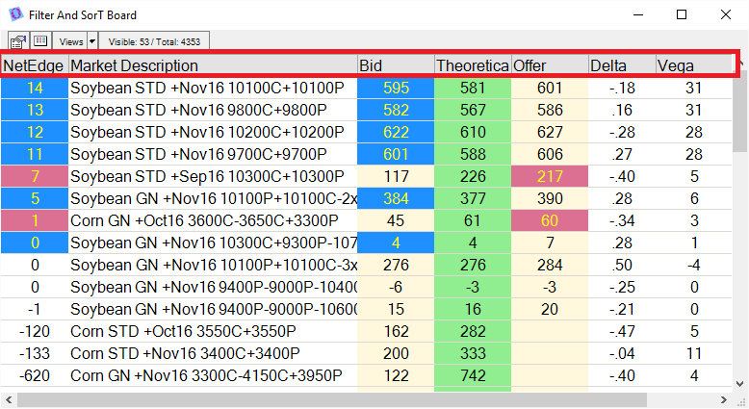Viewport: 749px width, 409px height.
Task: Click the column grid layout icon
Action: point(39,41)
